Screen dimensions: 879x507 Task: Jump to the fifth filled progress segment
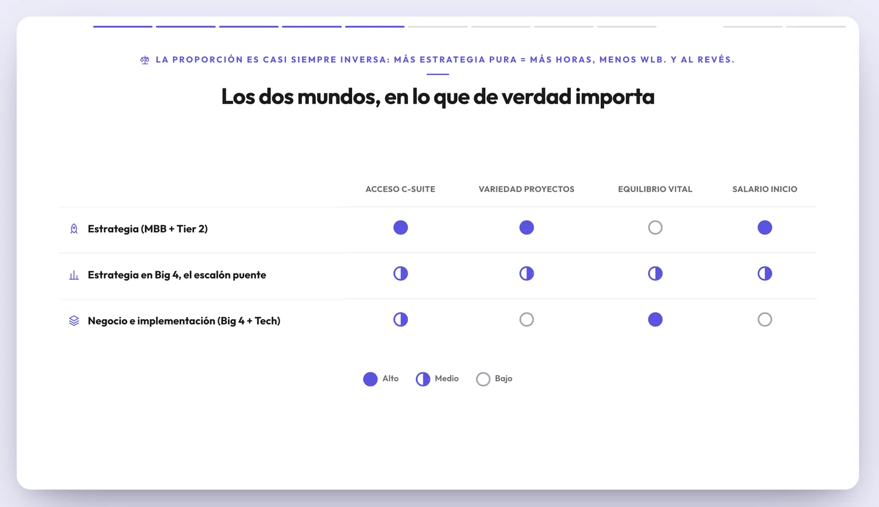coord(374,26)
